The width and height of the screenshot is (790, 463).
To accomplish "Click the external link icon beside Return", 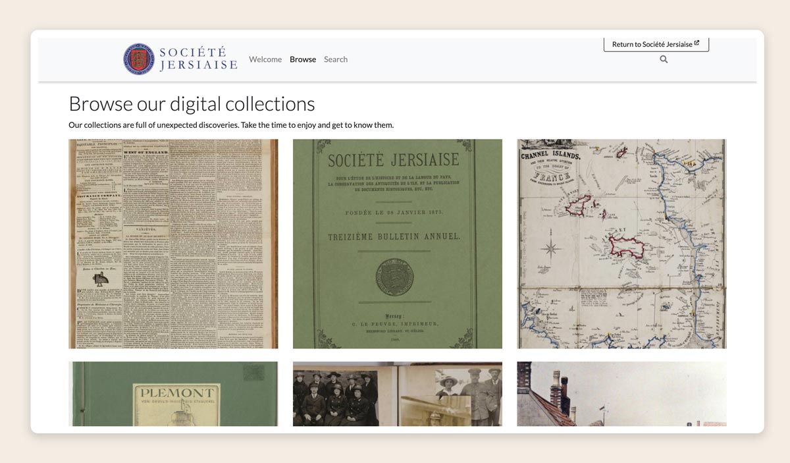I will [x=697, y=43].
